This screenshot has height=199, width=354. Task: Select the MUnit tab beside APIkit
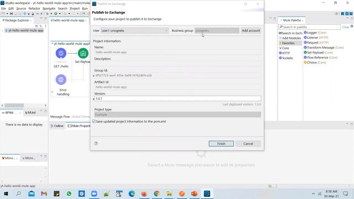[x=30, y=113]
